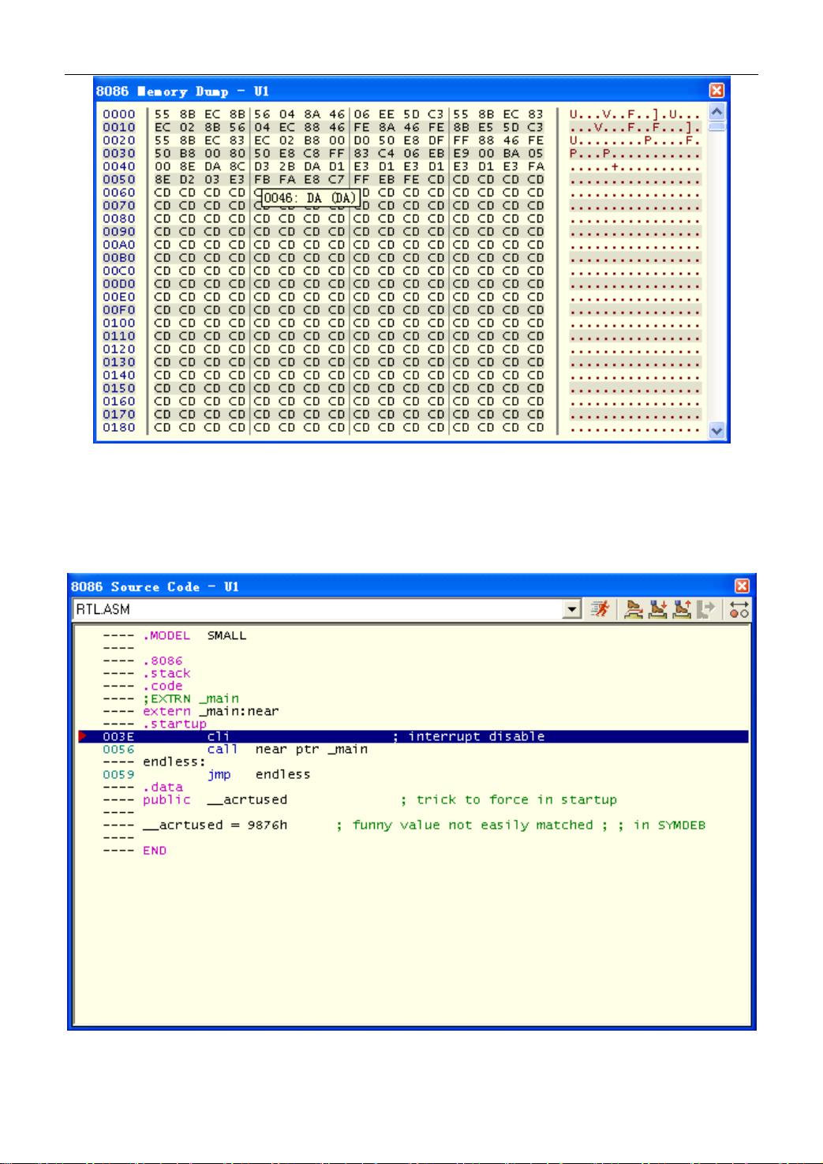
Task: Click the Step Out icon with up arrow
Action: point(682,609)
